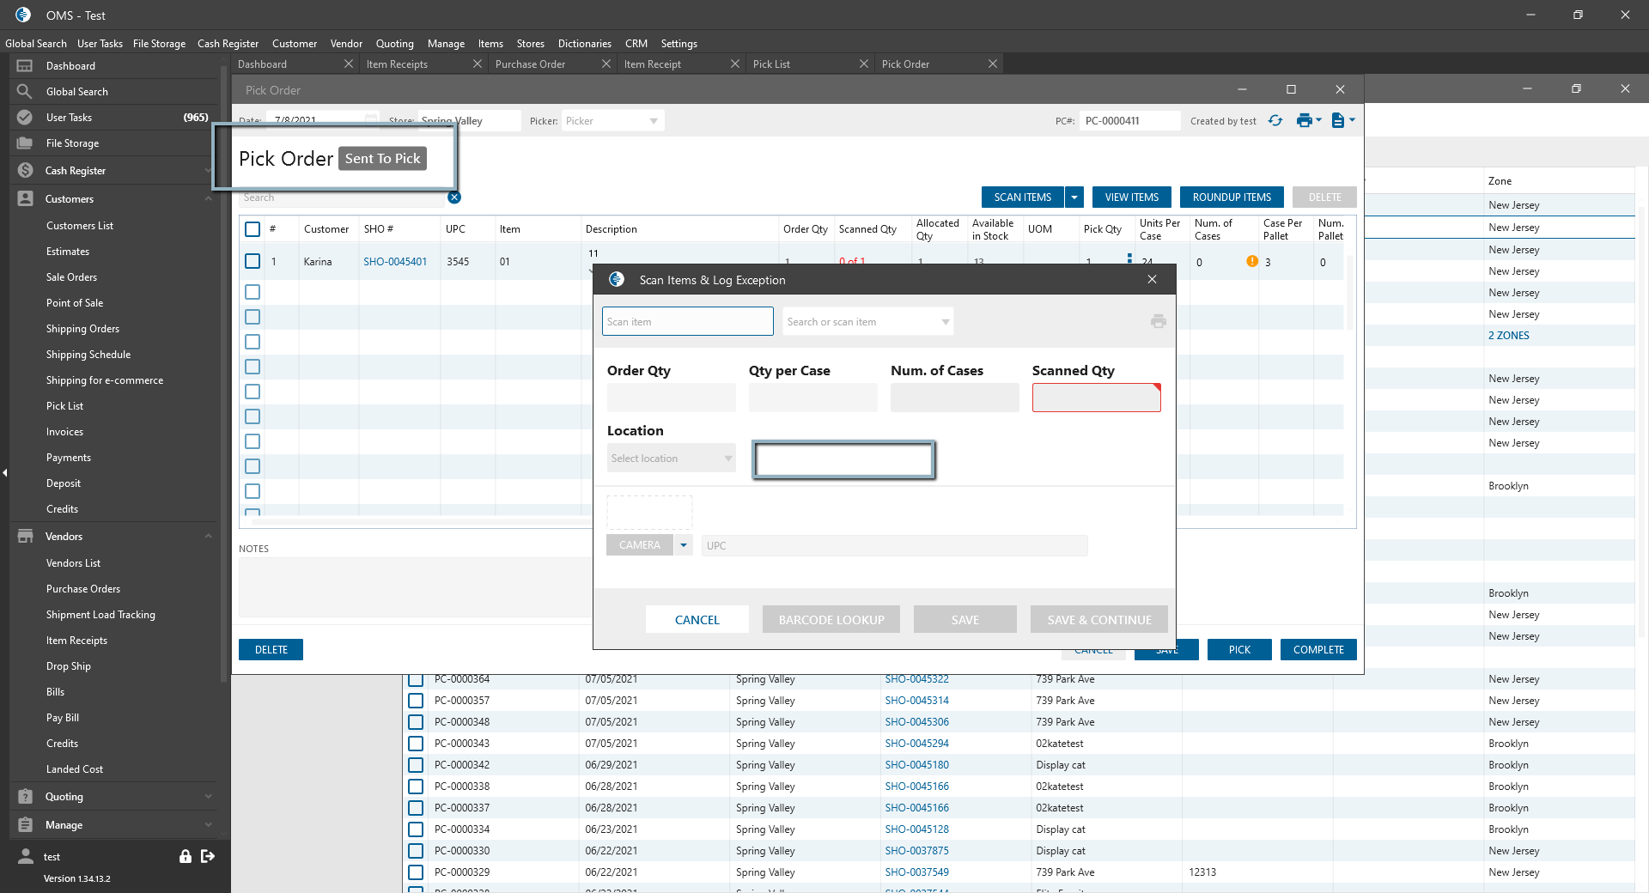The width and height of the screenshot is (1649, 893).
Task: Tick the checkbox for row 1 Karina
Action: 253,261
